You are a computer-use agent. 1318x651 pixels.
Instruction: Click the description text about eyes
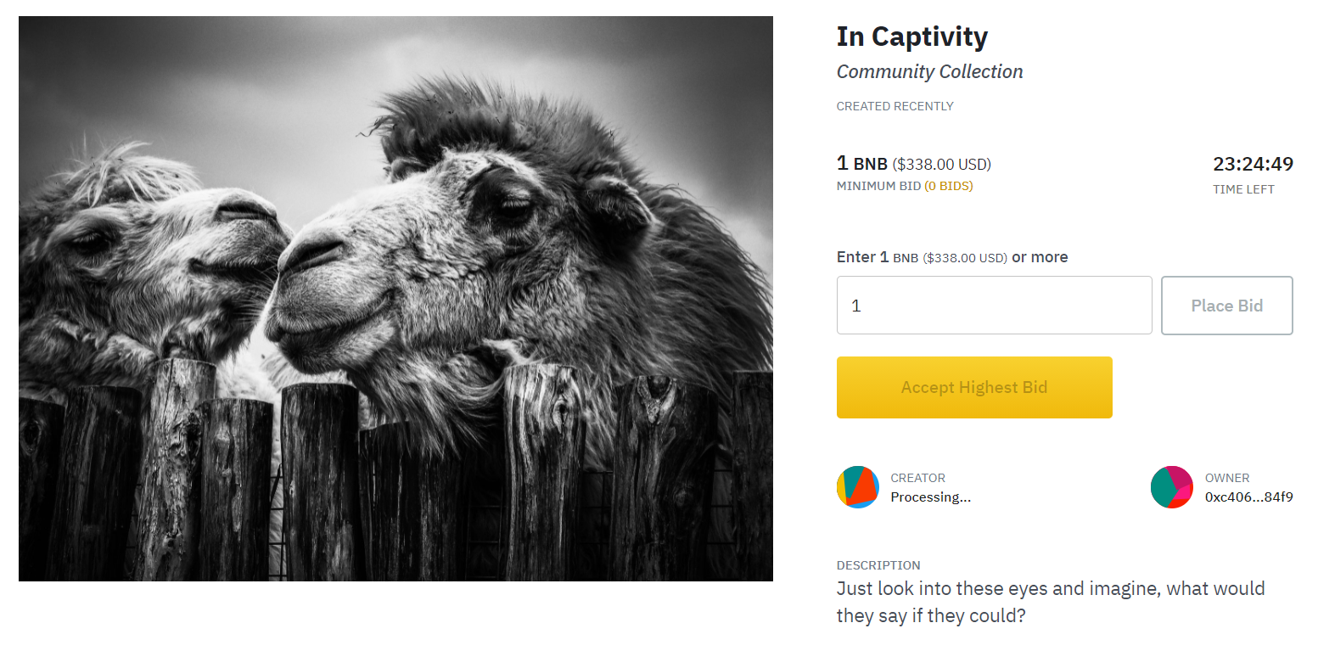(1050, 601)
